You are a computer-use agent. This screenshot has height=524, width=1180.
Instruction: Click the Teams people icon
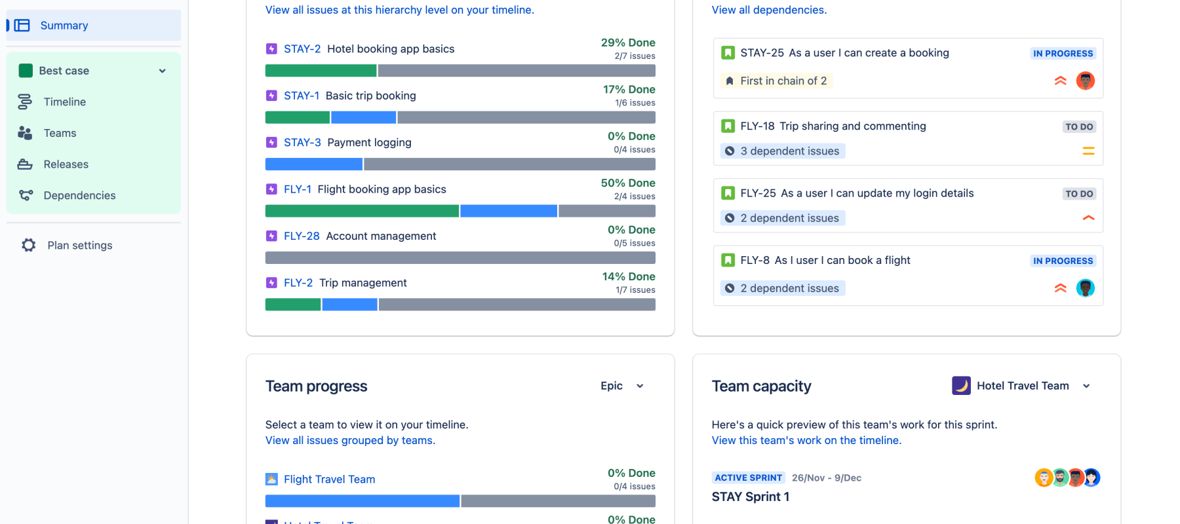pos(25,133)
